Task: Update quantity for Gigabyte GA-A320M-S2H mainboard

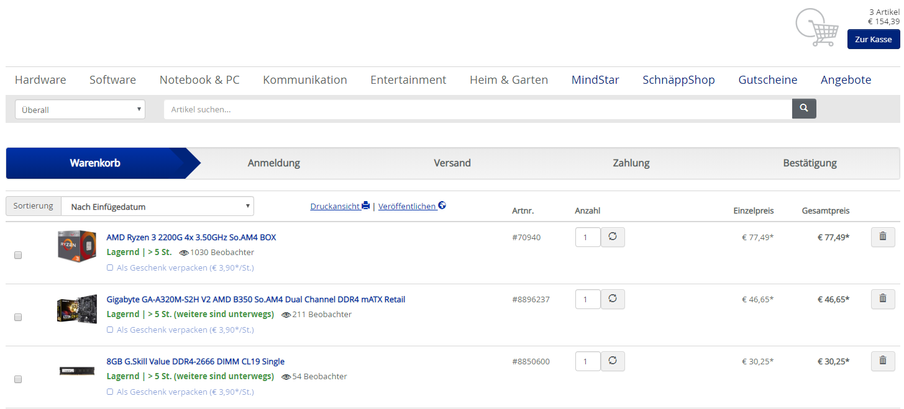Action: pos(613,299)
